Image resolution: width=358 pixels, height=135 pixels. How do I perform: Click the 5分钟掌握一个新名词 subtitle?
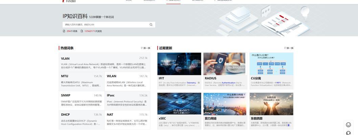(102, 17)
